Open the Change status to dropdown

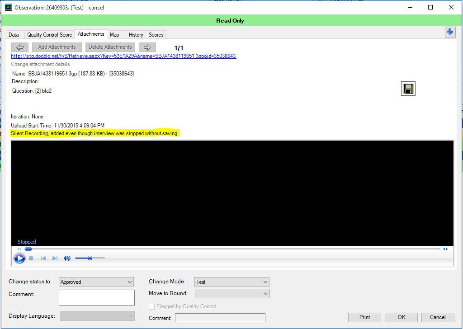[96, 282]
